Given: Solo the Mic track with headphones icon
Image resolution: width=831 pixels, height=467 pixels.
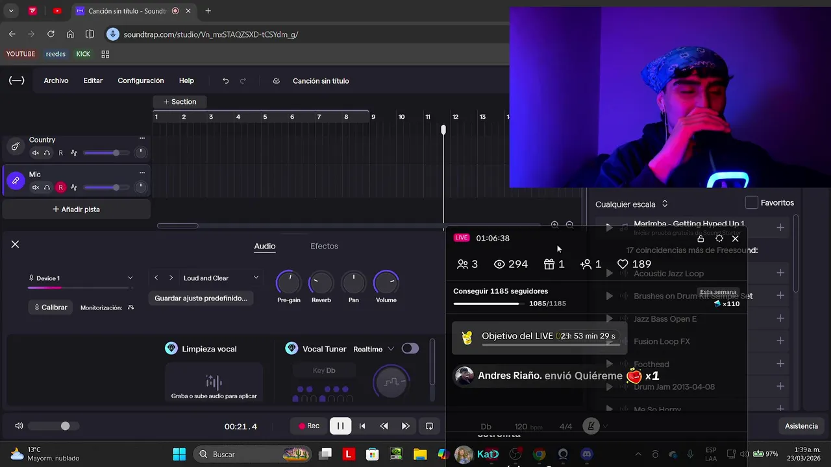Looking at the screenshot, I should tap(47, 187).
